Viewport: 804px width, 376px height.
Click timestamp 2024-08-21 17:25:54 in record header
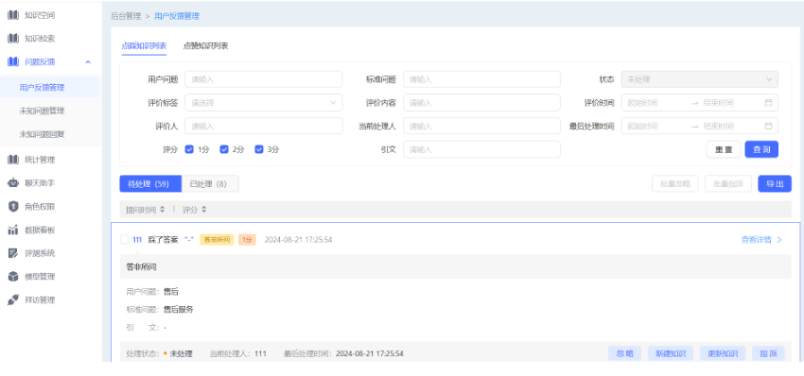(x=298, y=239)
